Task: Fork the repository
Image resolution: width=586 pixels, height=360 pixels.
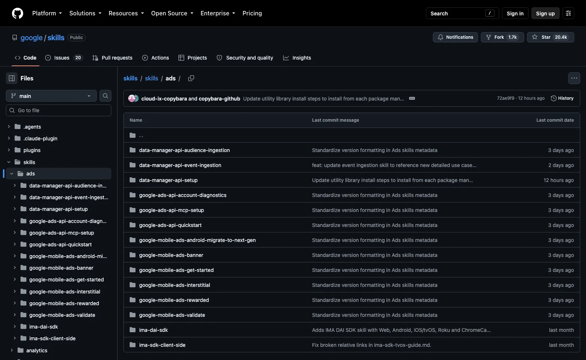Action: click(502, 37)
